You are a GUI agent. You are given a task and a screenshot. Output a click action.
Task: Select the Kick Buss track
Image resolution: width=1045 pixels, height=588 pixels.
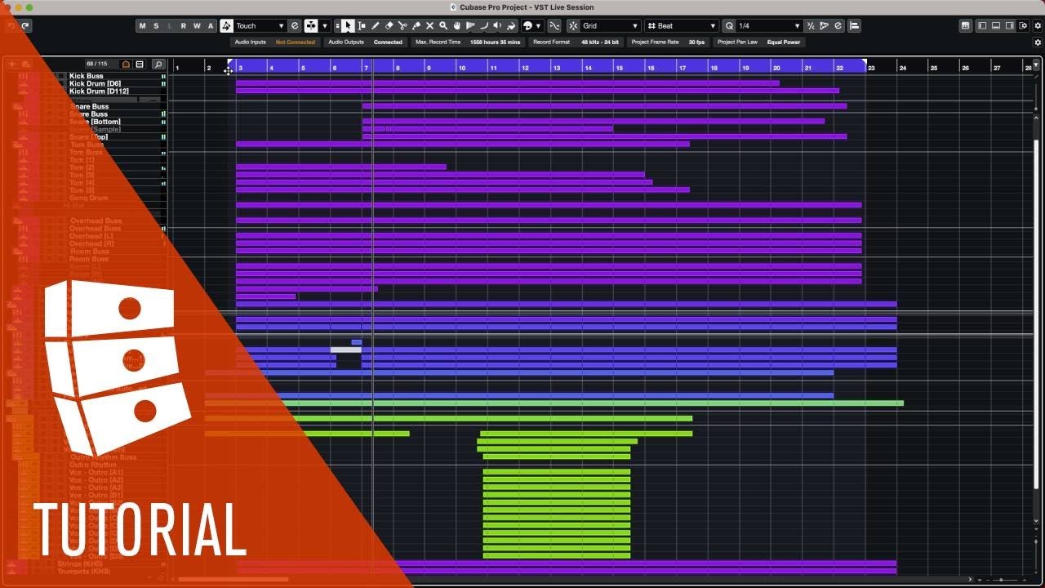point(87,76)
